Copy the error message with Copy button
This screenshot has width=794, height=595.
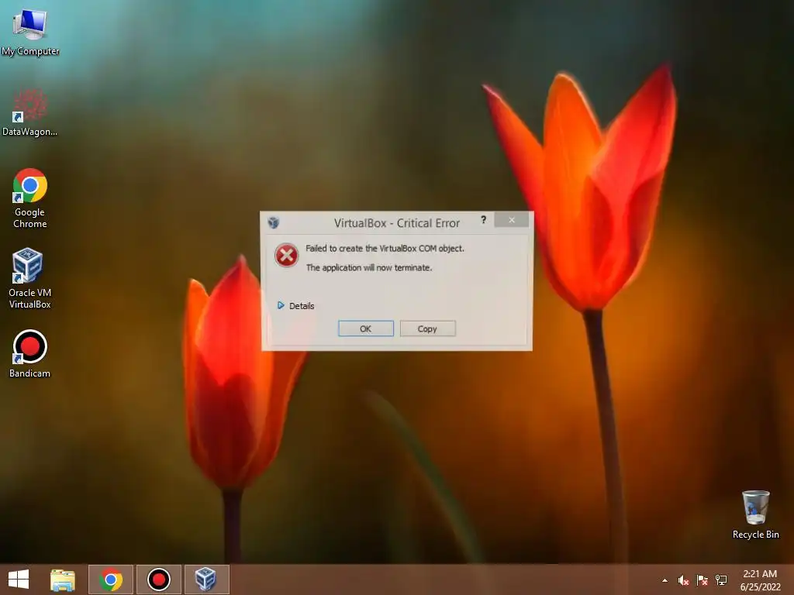click(427, 328)
